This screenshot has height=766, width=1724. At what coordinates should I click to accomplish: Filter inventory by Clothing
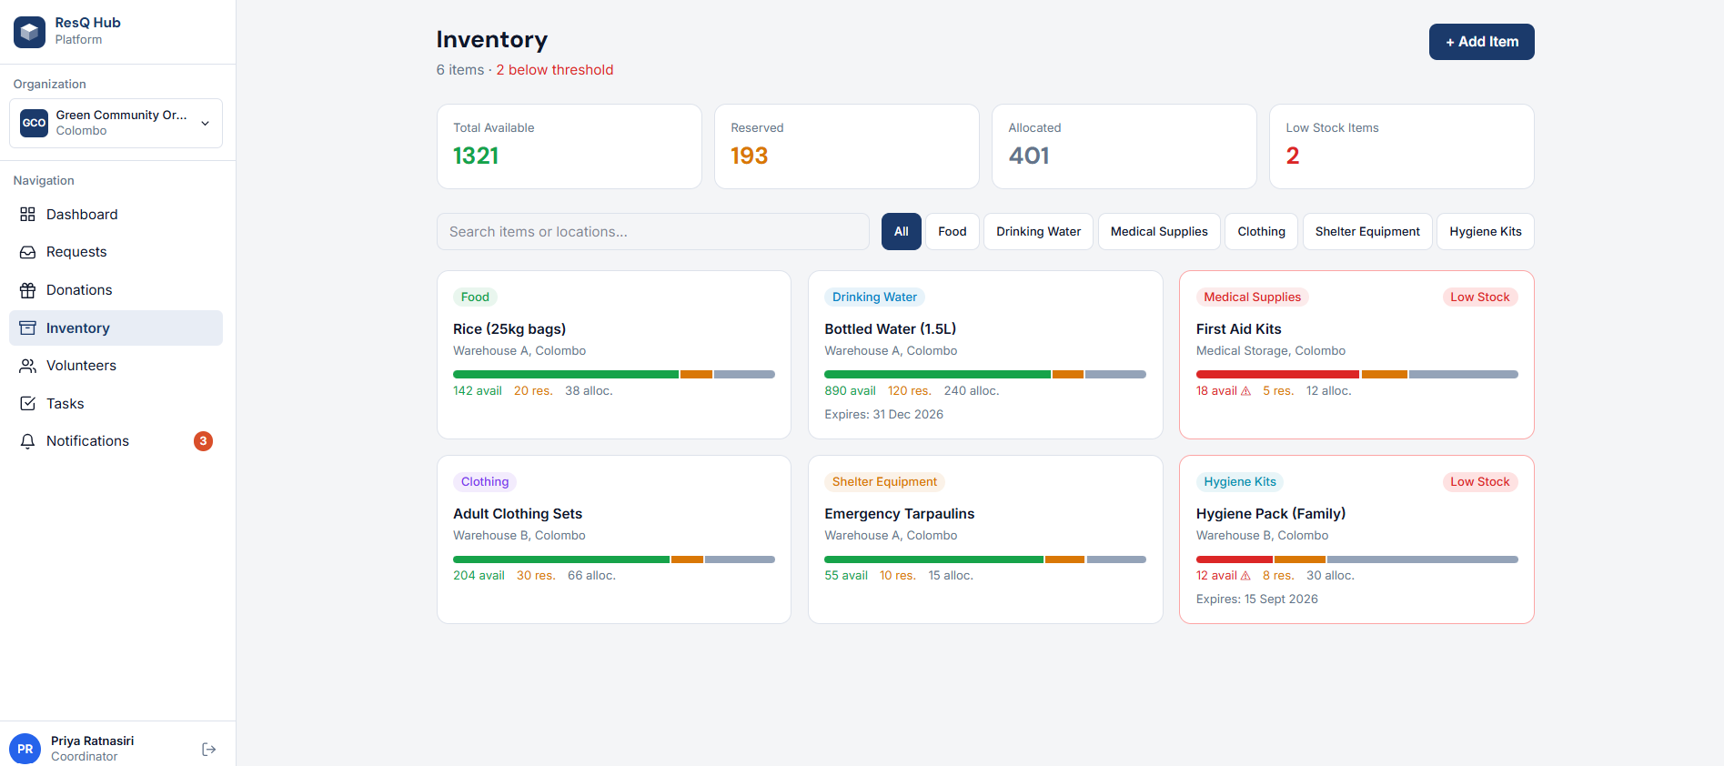(1262, 232)
